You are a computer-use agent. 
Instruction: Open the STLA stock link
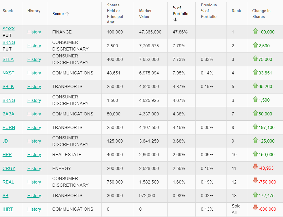pos(8,59)
